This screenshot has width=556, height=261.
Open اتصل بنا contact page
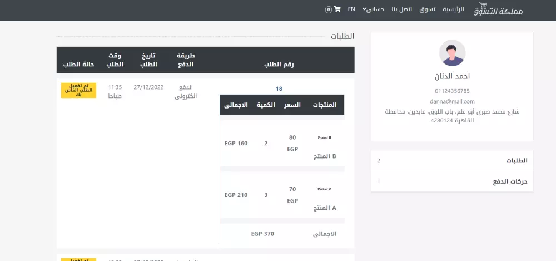click(402, 9)
